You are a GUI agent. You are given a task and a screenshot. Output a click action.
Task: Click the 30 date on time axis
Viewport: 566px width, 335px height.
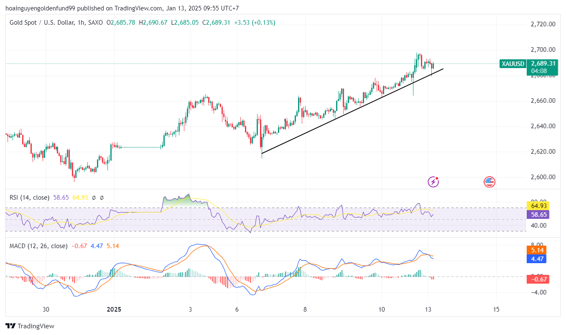(46, 310)
